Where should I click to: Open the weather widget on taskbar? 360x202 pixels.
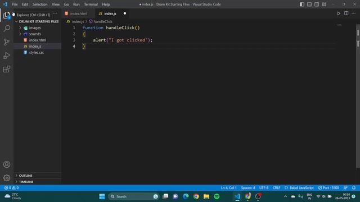(13, 196)
